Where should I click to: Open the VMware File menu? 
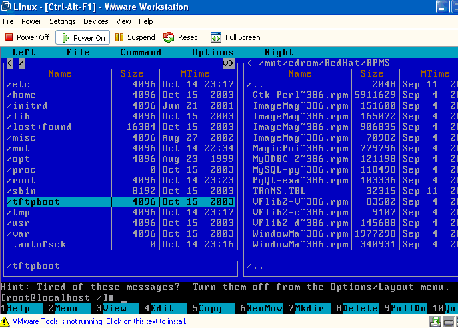click(8, 21)
